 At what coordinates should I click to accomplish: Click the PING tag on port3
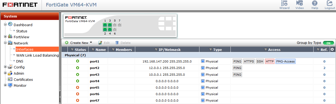(237, 74)
